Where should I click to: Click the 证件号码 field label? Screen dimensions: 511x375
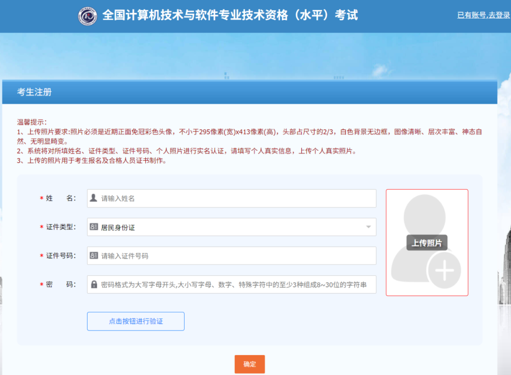61,255
